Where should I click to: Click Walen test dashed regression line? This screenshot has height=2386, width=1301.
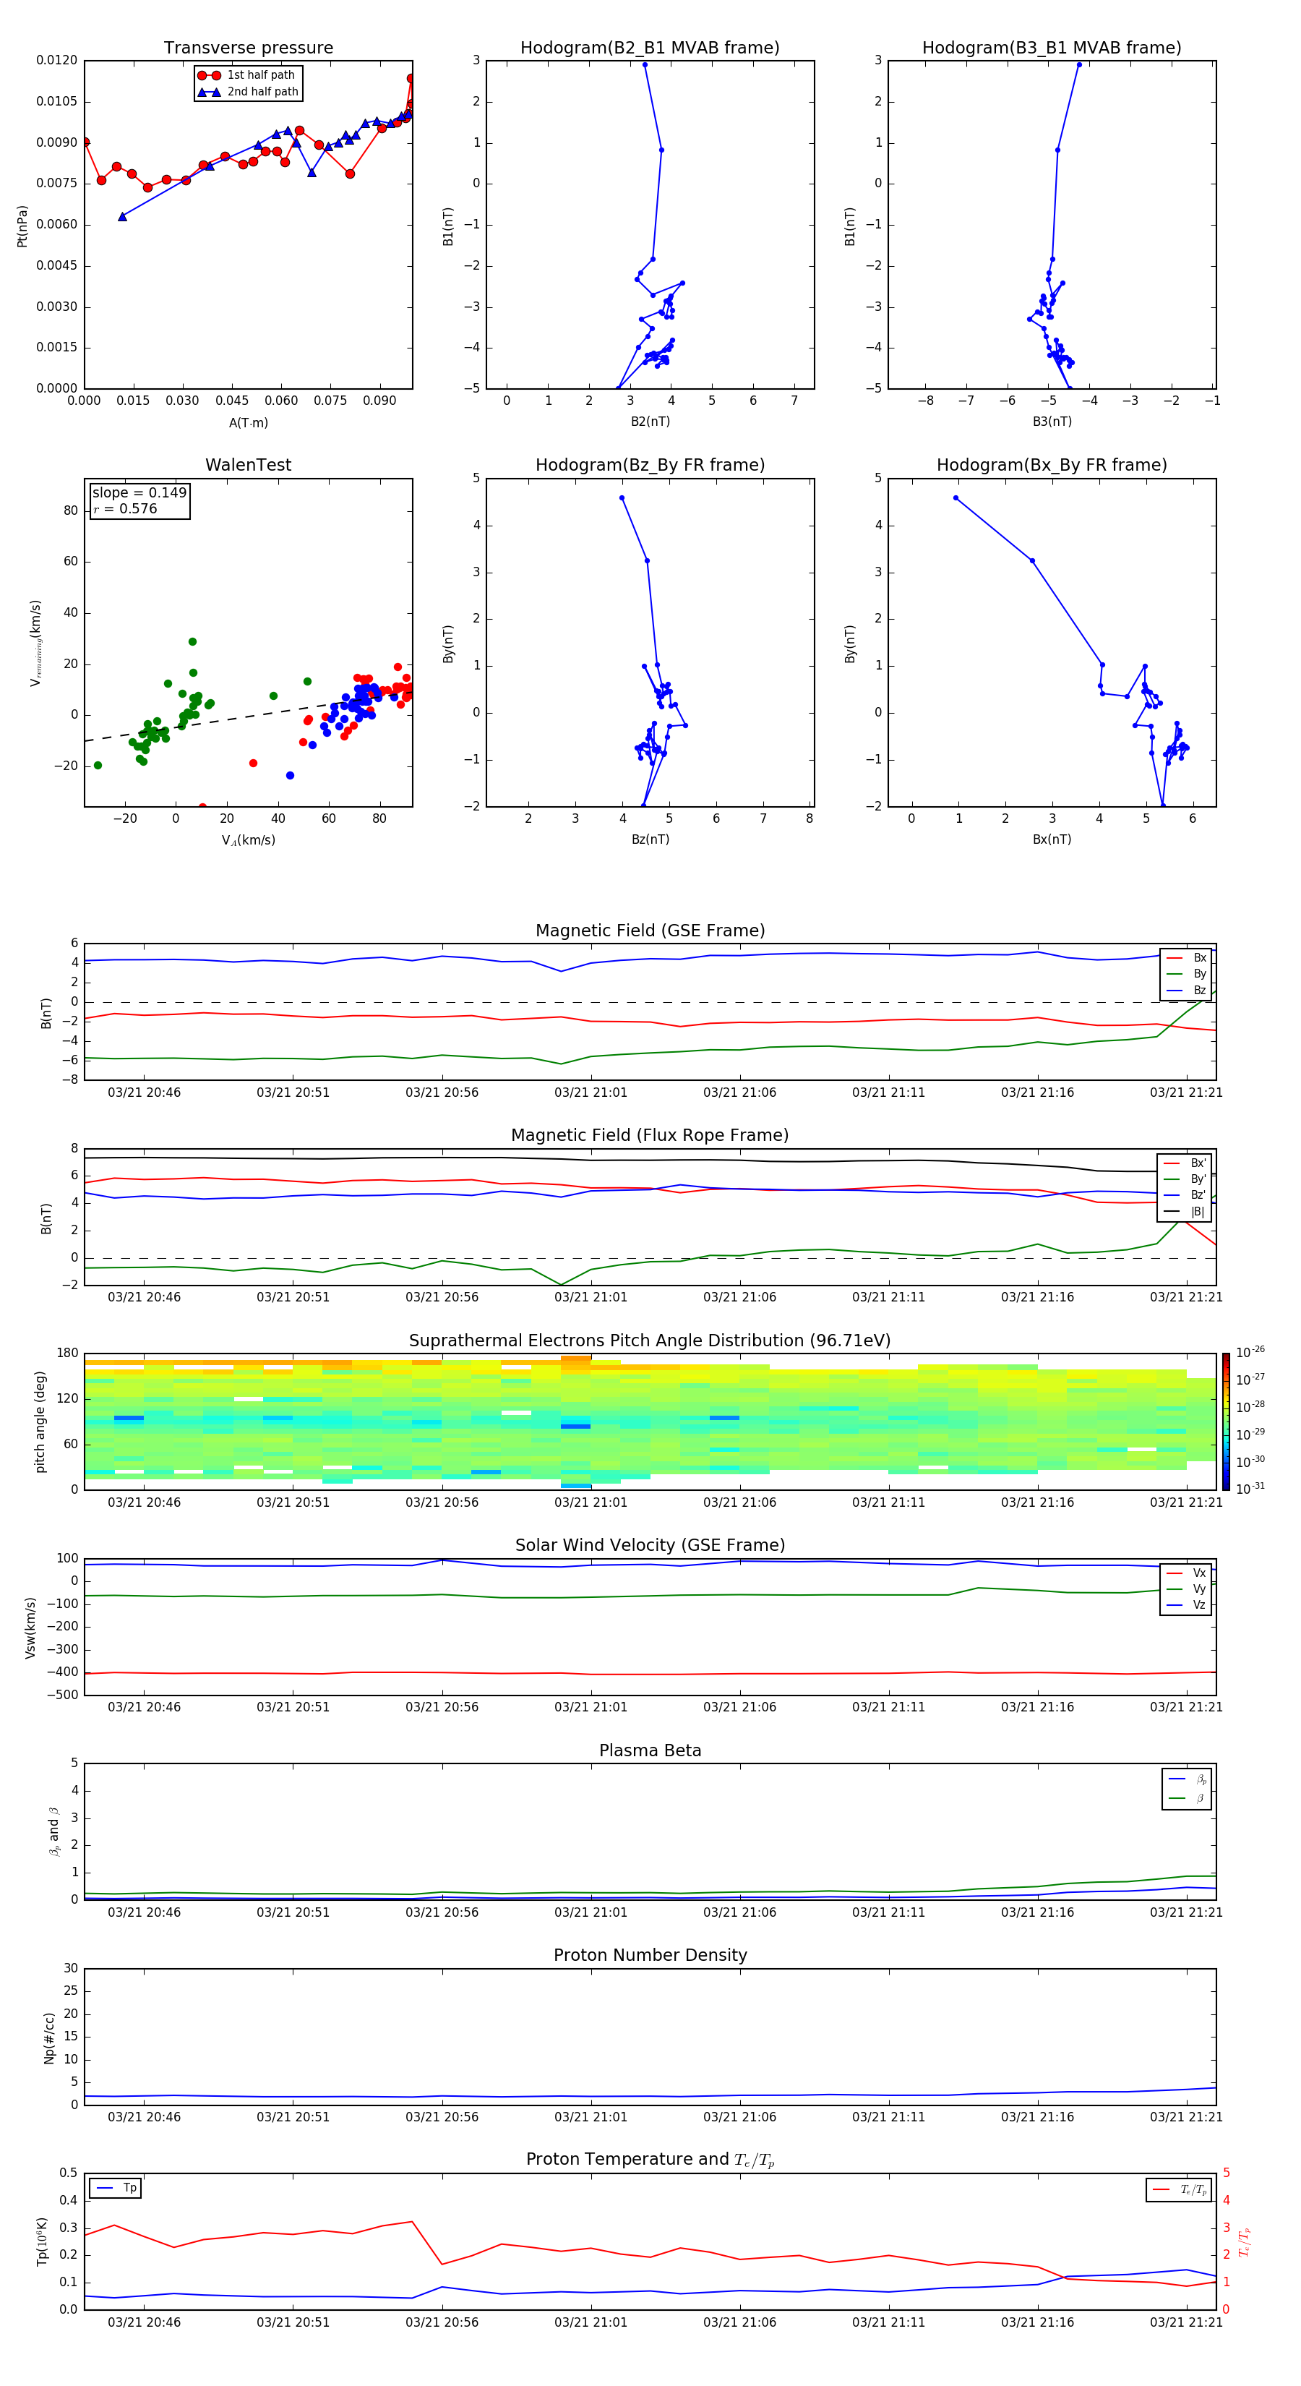pos(248,715)
